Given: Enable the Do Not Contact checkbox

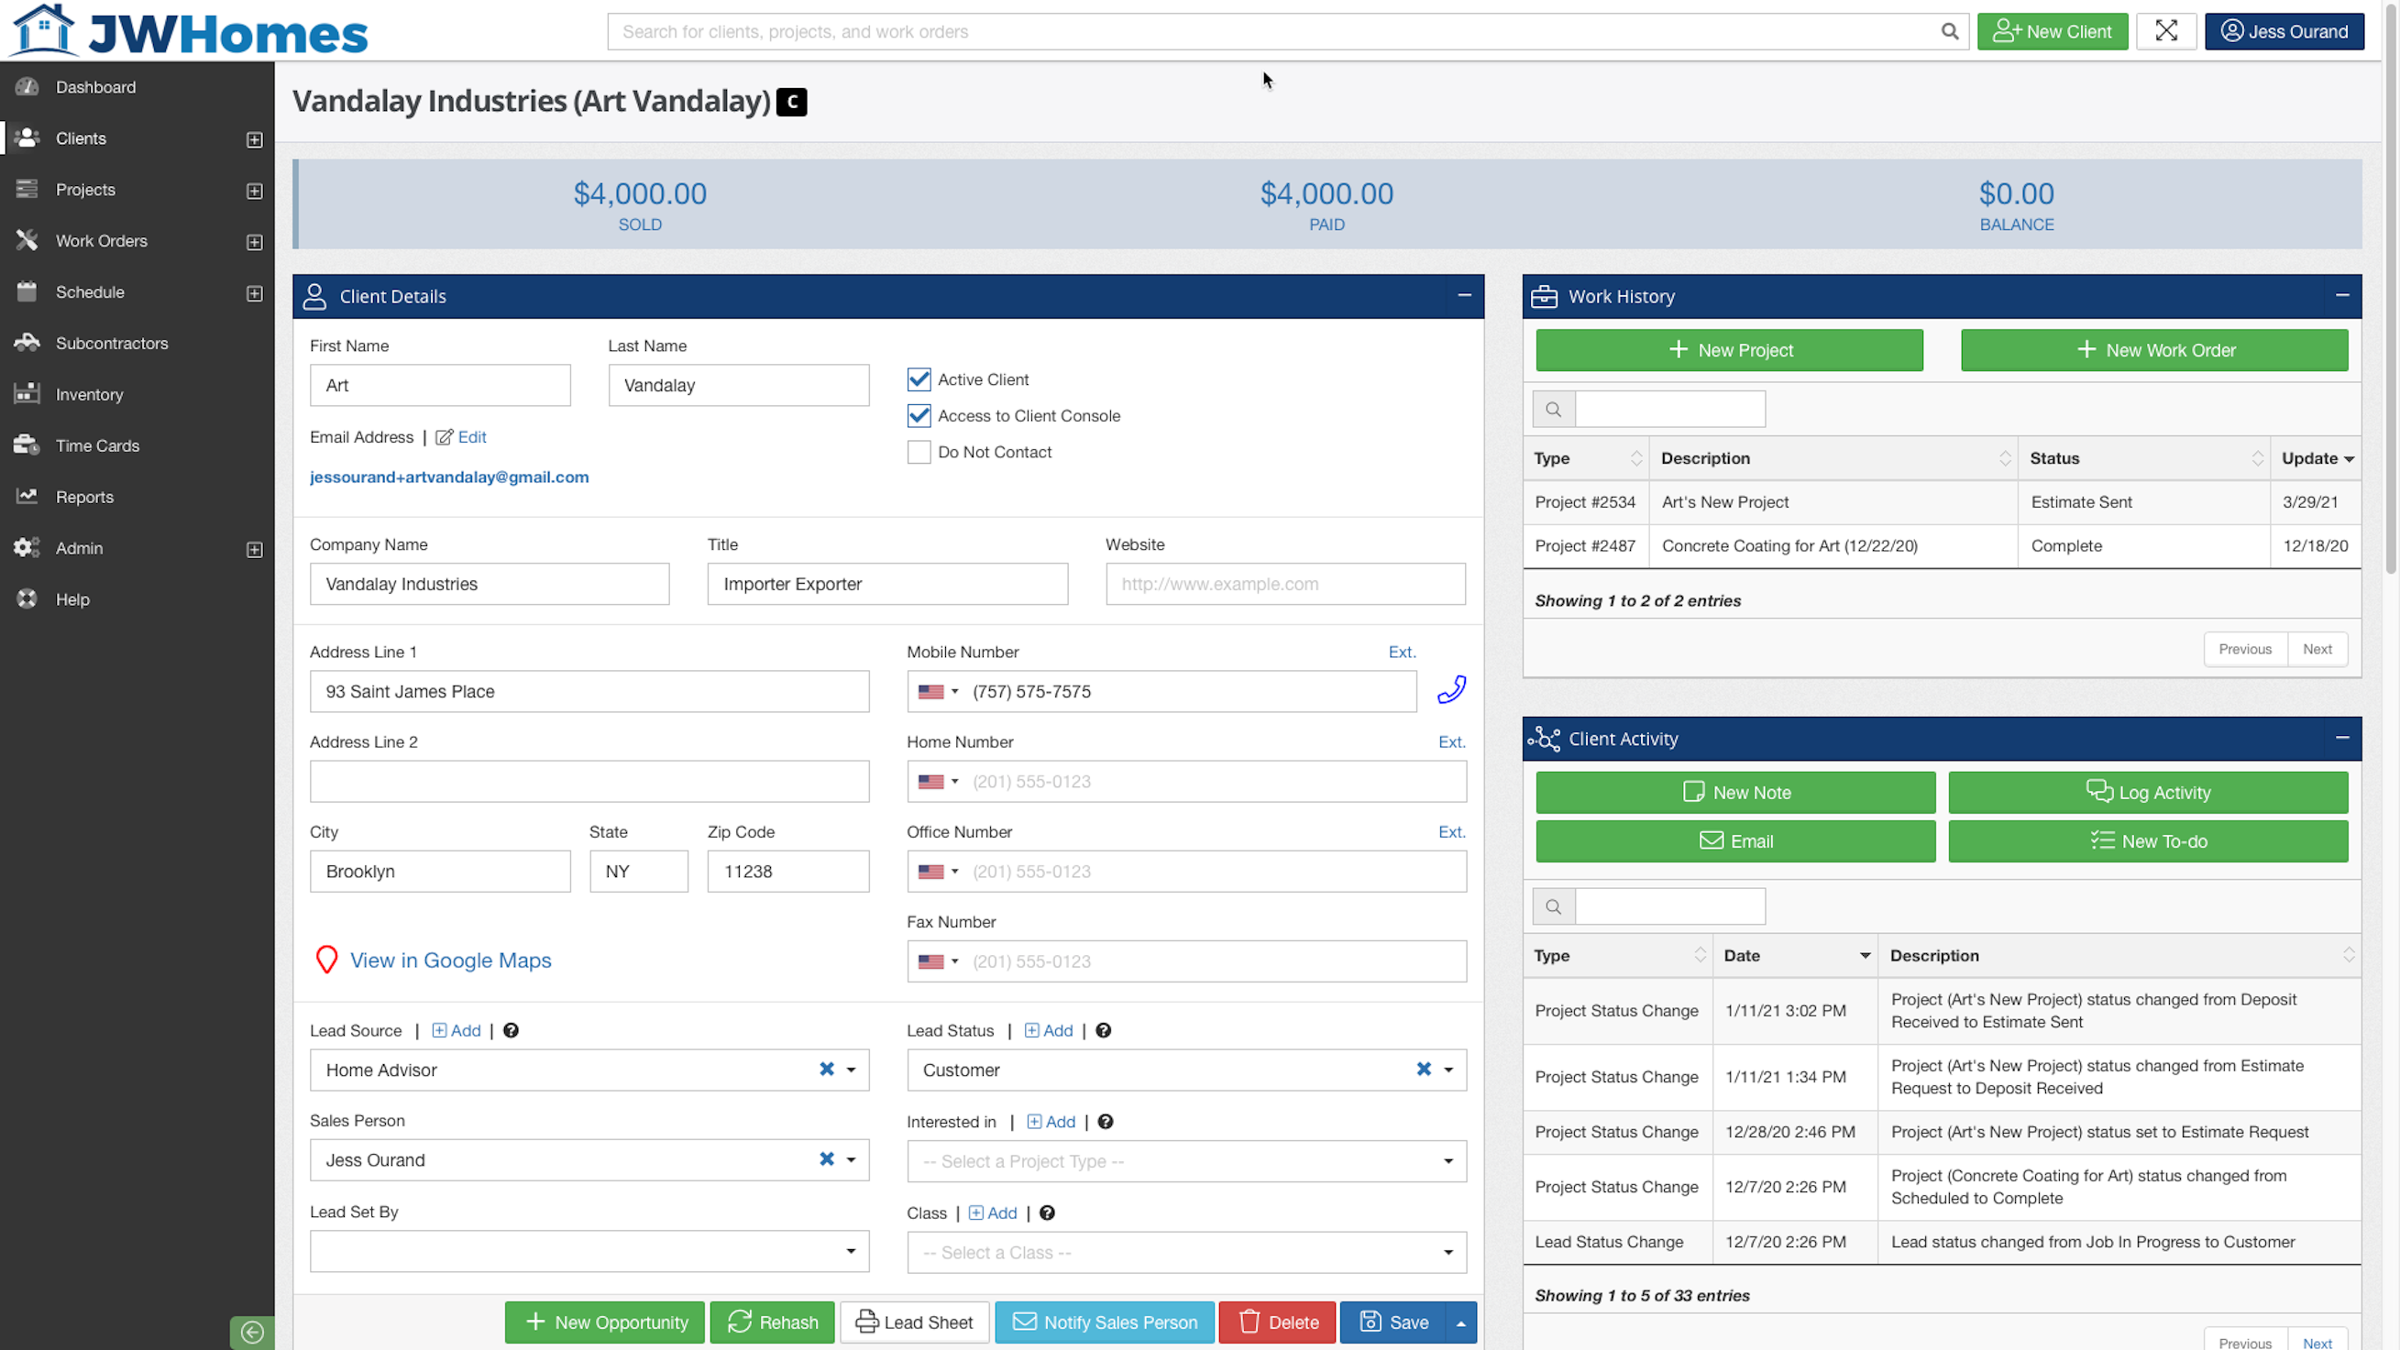Looking at the screenshot, I should (x=919, y=452).
